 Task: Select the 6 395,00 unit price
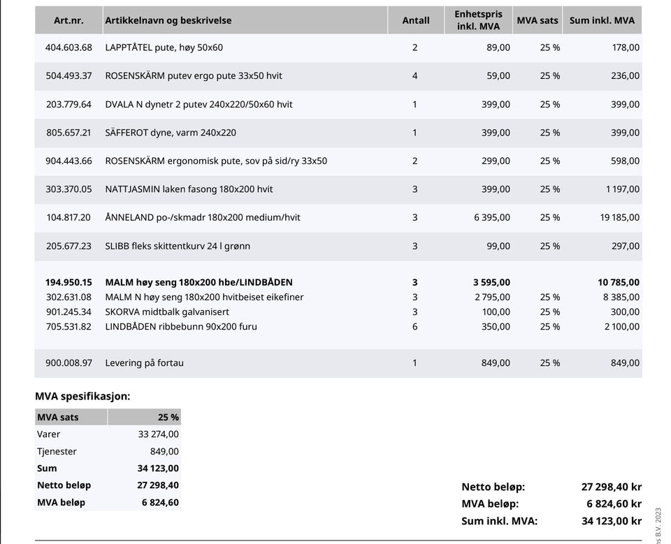tap(491, 217)
